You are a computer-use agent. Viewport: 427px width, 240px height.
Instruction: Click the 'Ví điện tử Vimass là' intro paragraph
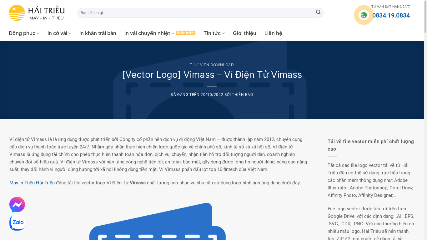[x=158, y=154]
